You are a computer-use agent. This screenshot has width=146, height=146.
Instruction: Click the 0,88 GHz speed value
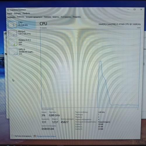pos(54,115)
